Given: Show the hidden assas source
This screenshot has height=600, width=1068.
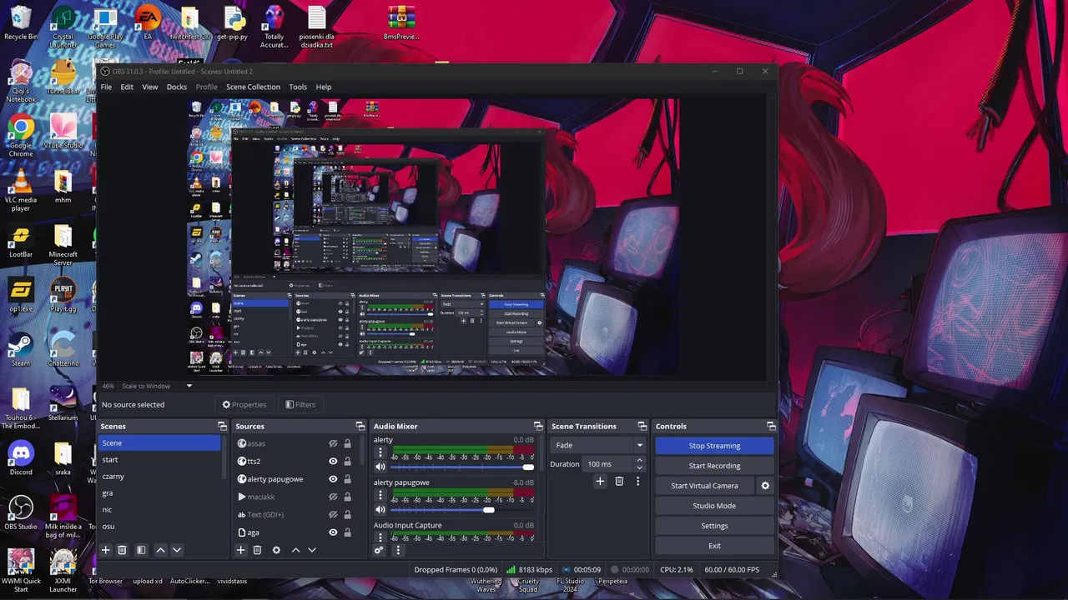Looking at the screenshot, I should (x=333, y=443).
